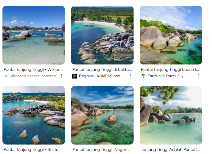Open three-dot menu for KOMPAS.com result
The width and height of the screenshot is (212, 154).
130,76
